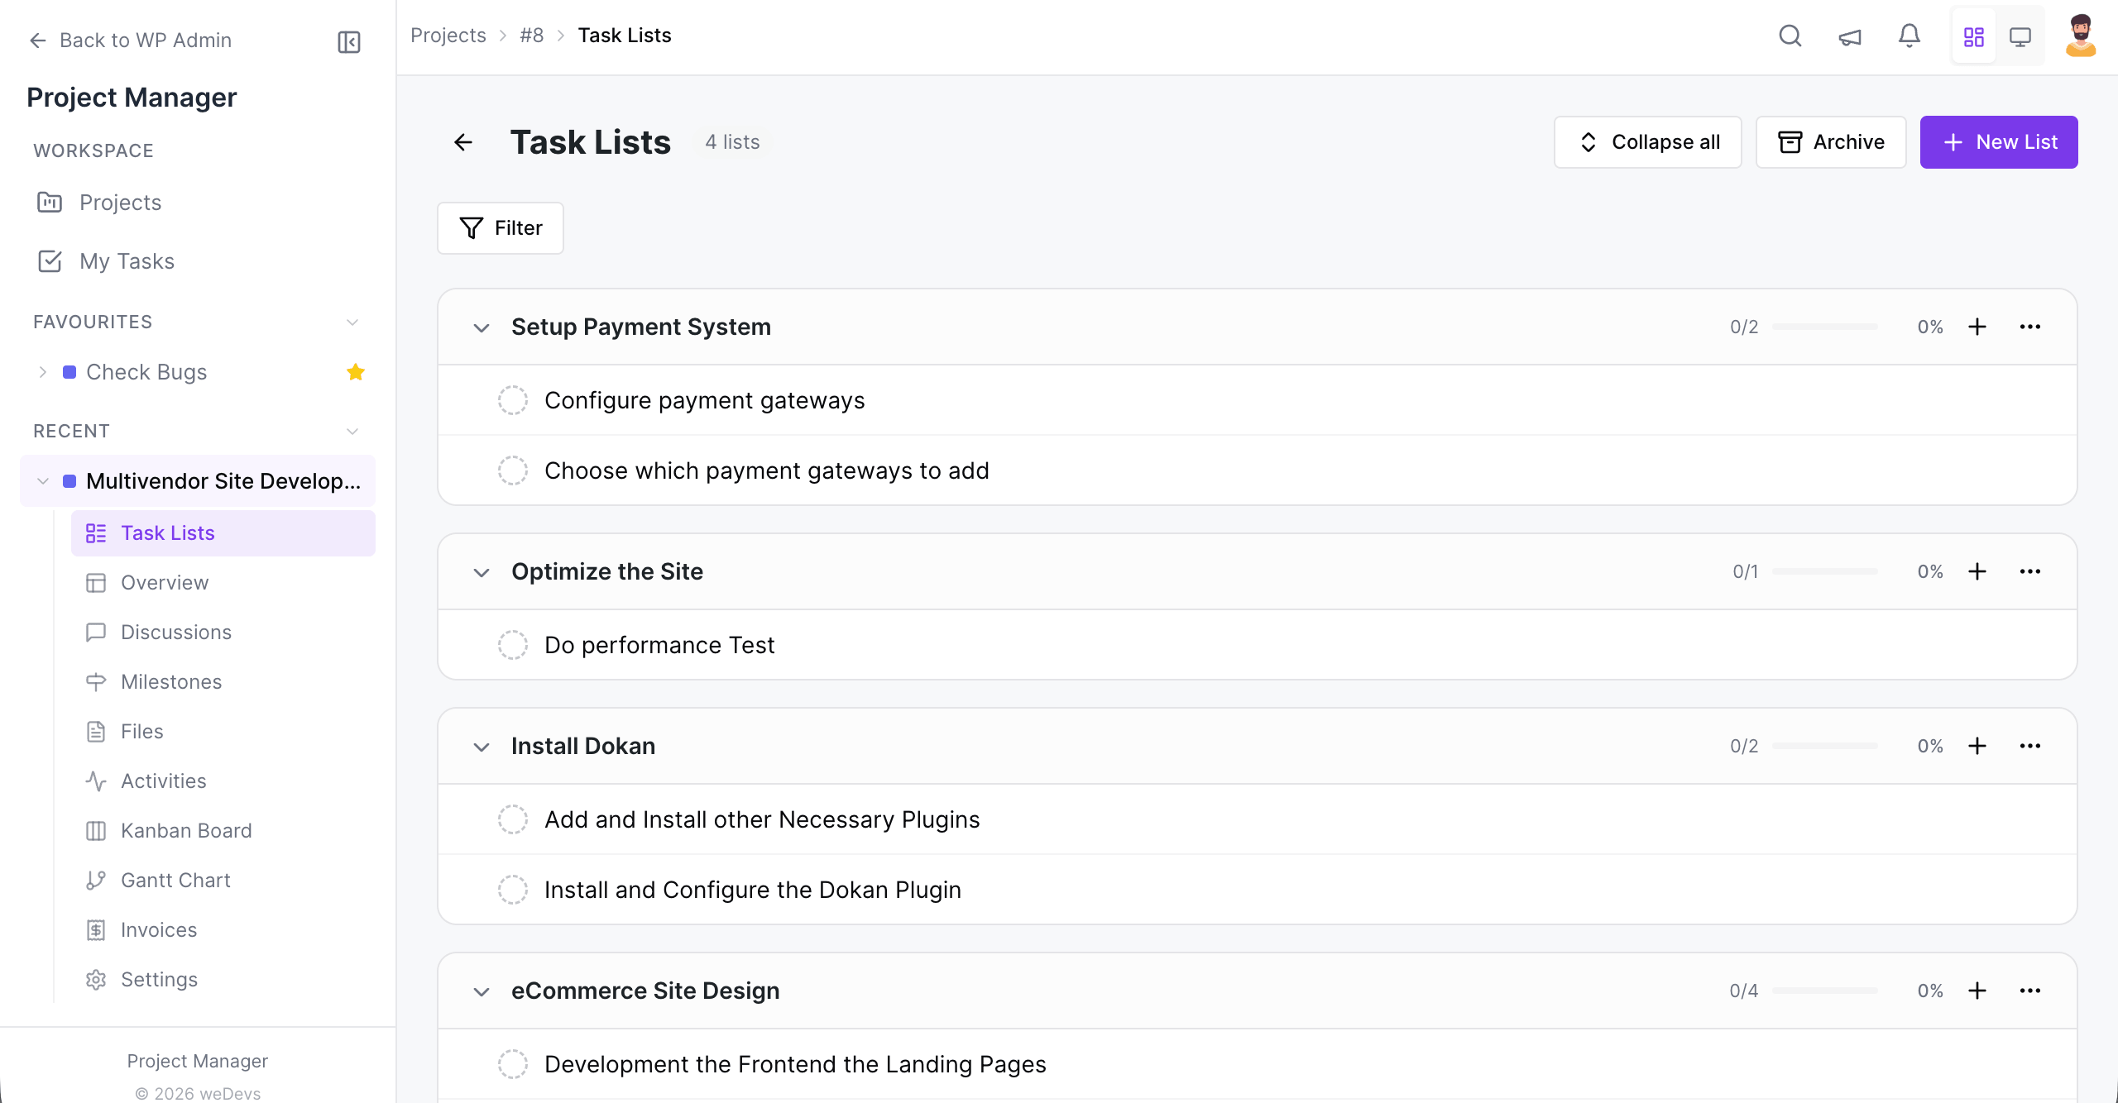Viewport: 2118px width, 1103px height.
Task: Open notifications bell icon
Action: (1910, 36)
